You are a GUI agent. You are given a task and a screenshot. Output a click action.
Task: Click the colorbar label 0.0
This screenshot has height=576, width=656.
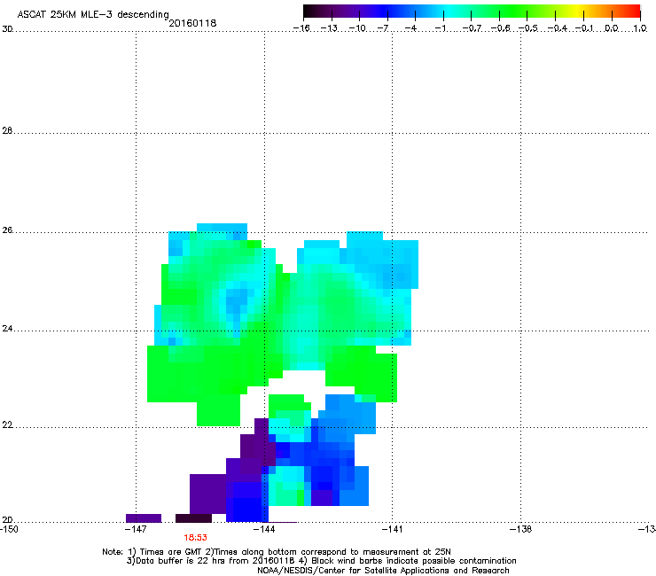point(612,28)
